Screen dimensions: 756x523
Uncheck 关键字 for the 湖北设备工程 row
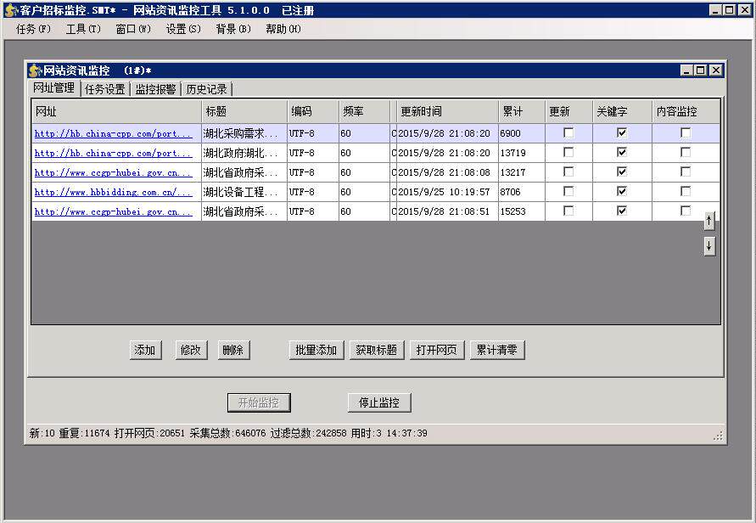pyautogui.click(x=622, y=192)
